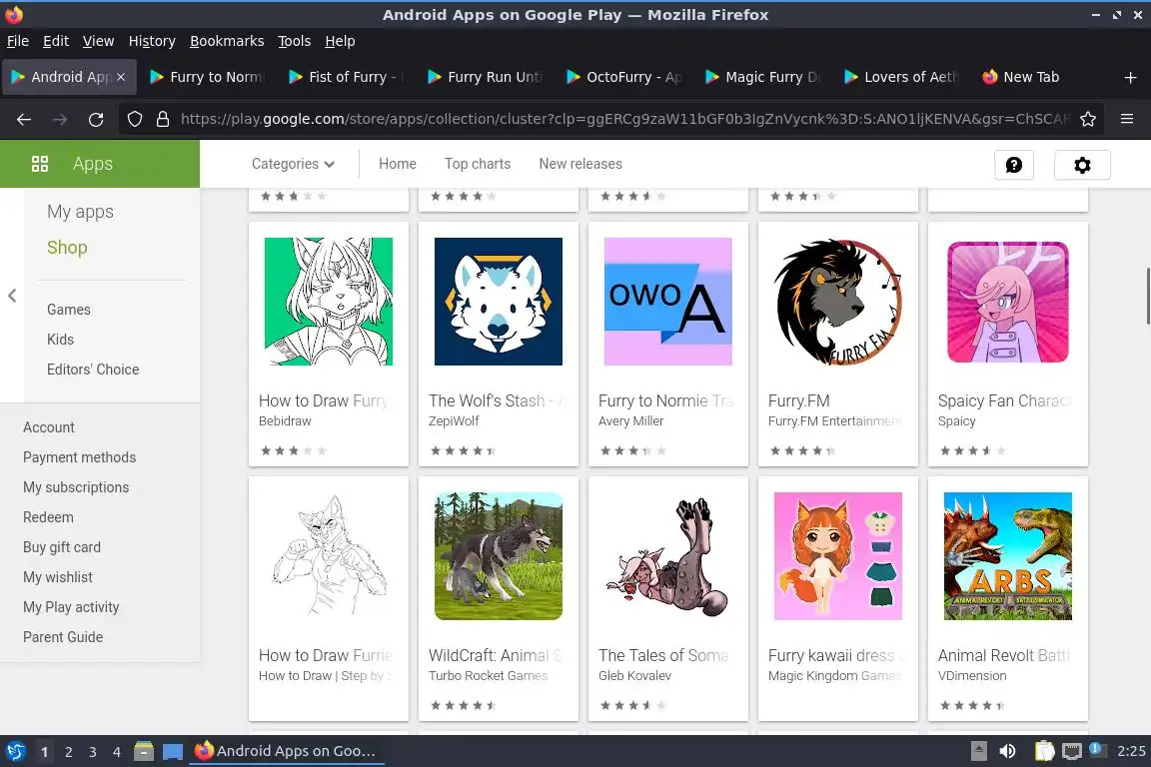Open Furry kawaii dress up icon
The height and width of the screenshot is (767, 1151).
tap(837, 555)
